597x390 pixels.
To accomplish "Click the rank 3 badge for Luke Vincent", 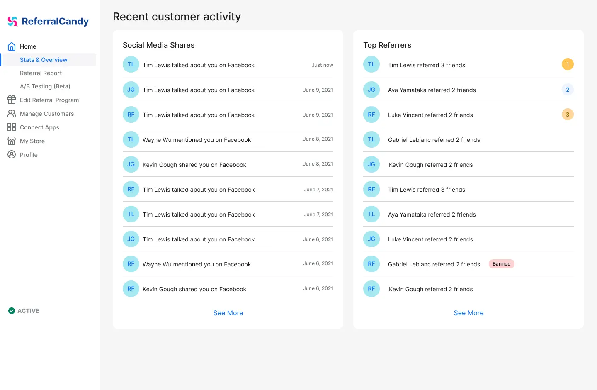I will coord(568,115).
